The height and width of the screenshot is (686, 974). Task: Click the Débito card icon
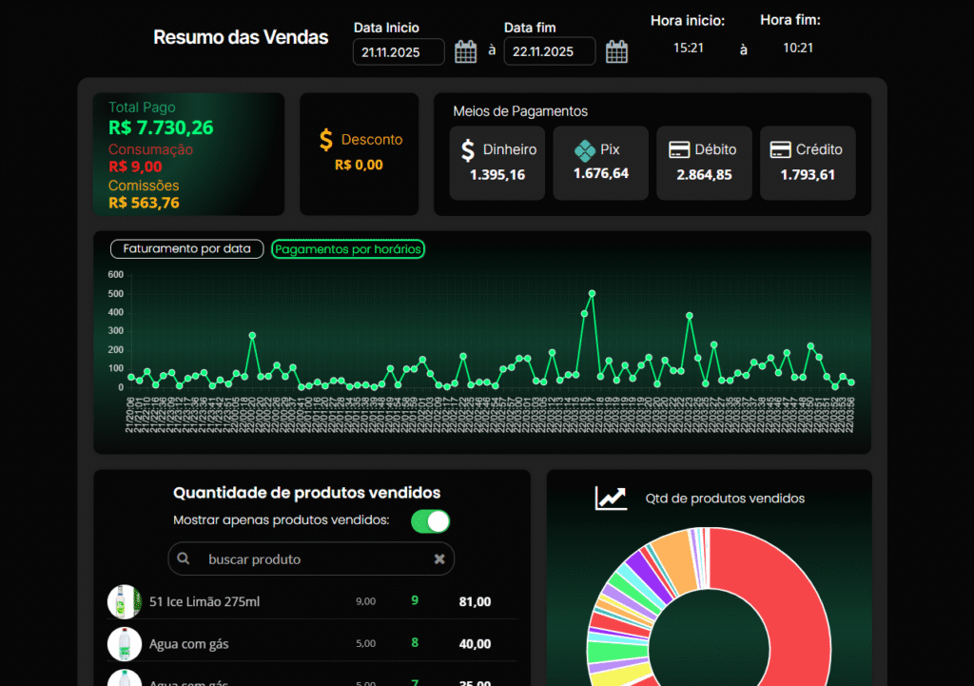(678, 149)
